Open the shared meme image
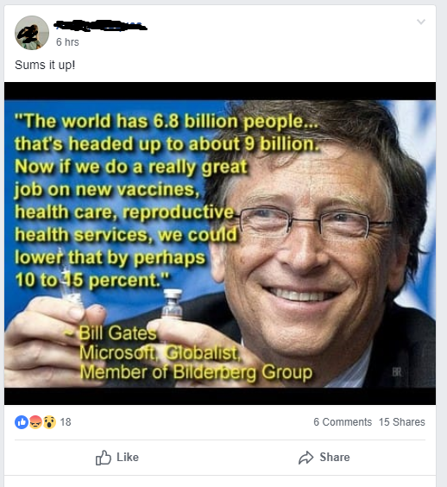The width and height of the screenshot is (447, 487). 220,244
